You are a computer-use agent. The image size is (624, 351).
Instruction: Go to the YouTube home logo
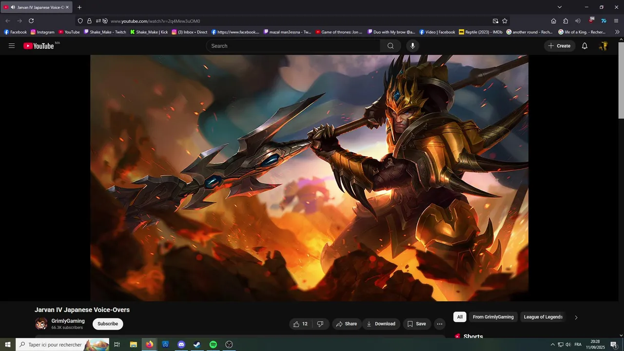[39, 46]
